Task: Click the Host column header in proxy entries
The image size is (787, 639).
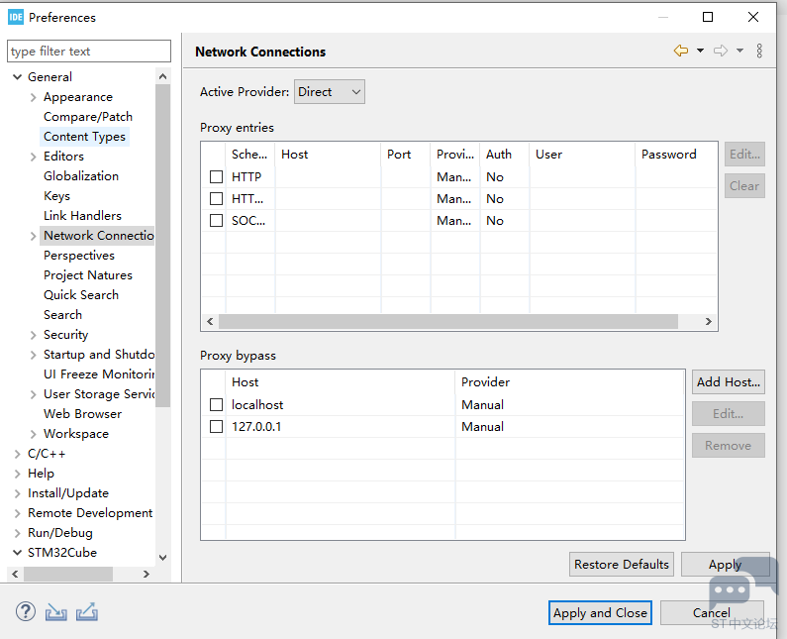Action: [x=329, y=155]
